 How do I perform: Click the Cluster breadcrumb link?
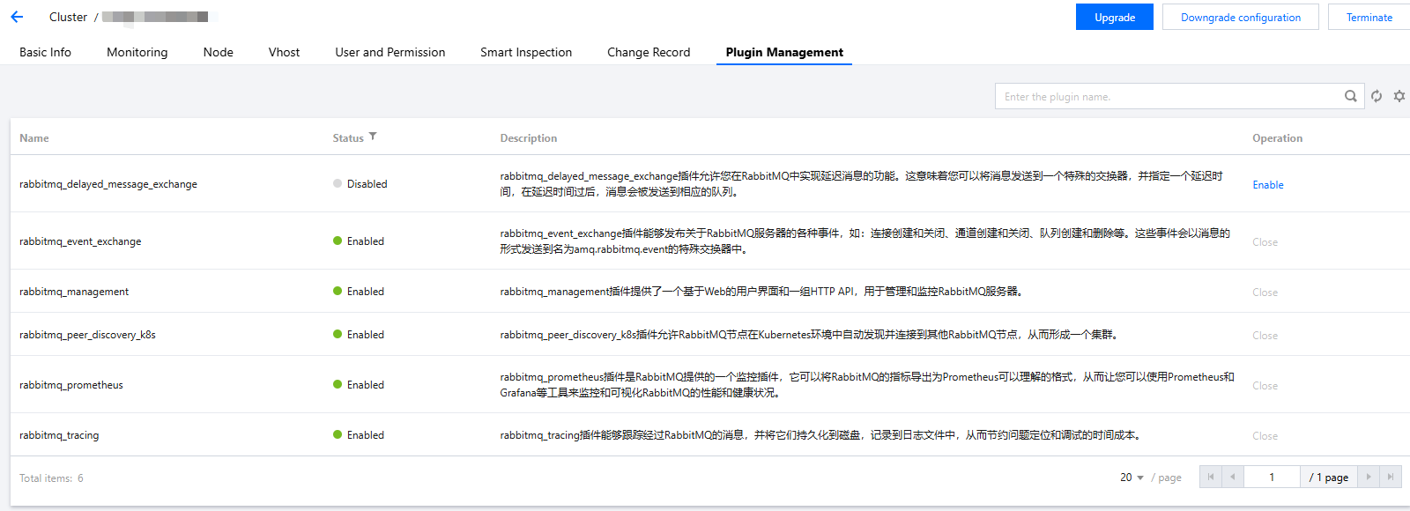[x=68, y=17]
